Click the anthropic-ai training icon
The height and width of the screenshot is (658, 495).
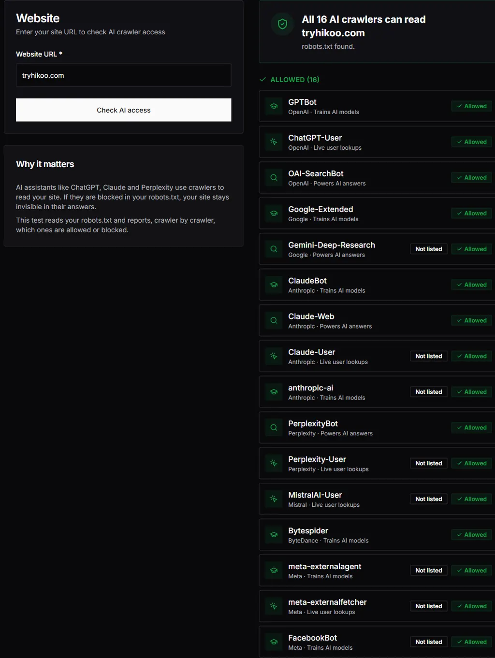(x=274, y=392)
